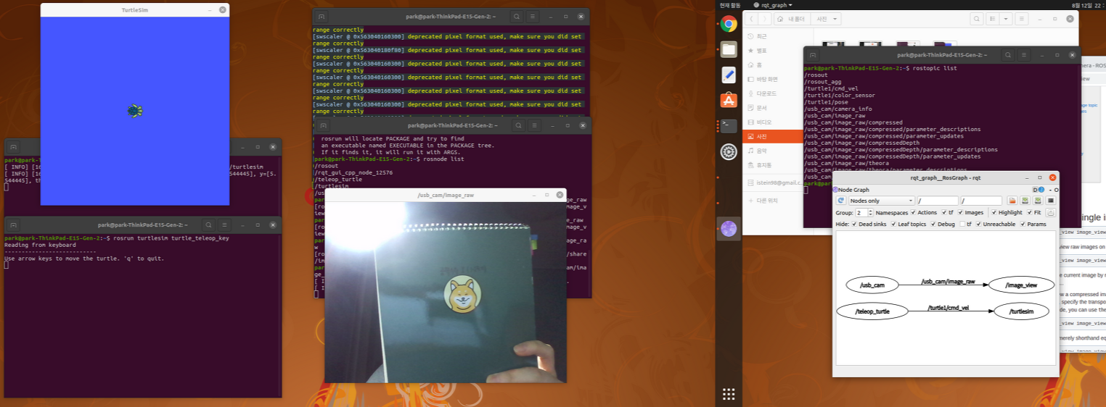
Task: Open new tab in rostopic list terminal
Action: click(813, 54)
